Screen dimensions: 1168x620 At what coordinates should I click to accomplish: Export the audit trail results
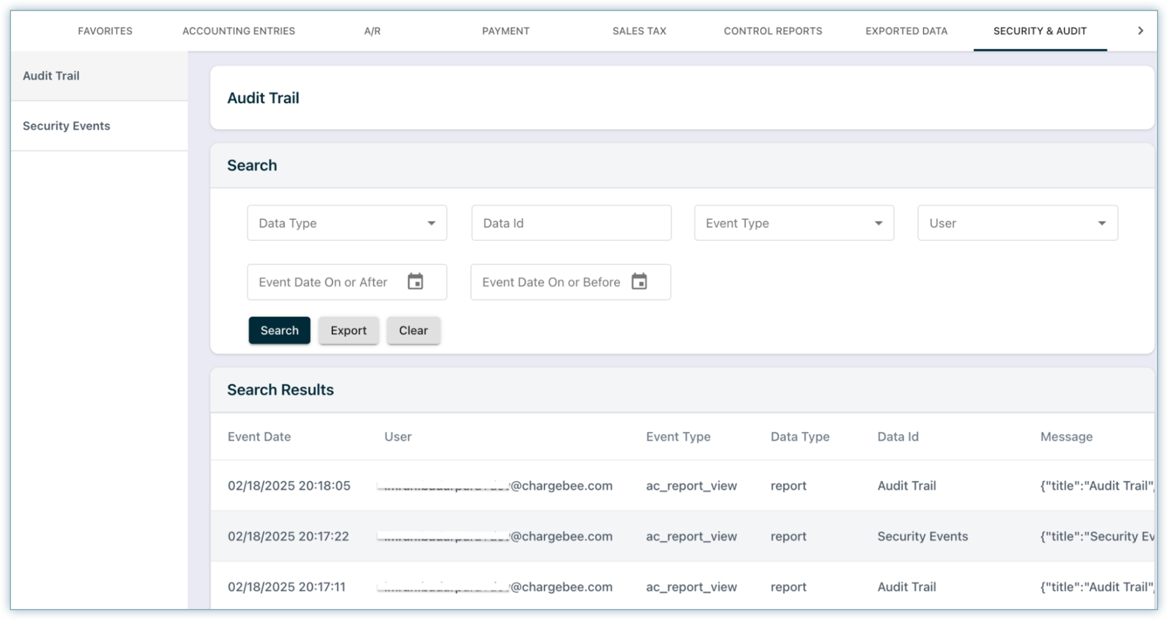click(x=348, y=331)
